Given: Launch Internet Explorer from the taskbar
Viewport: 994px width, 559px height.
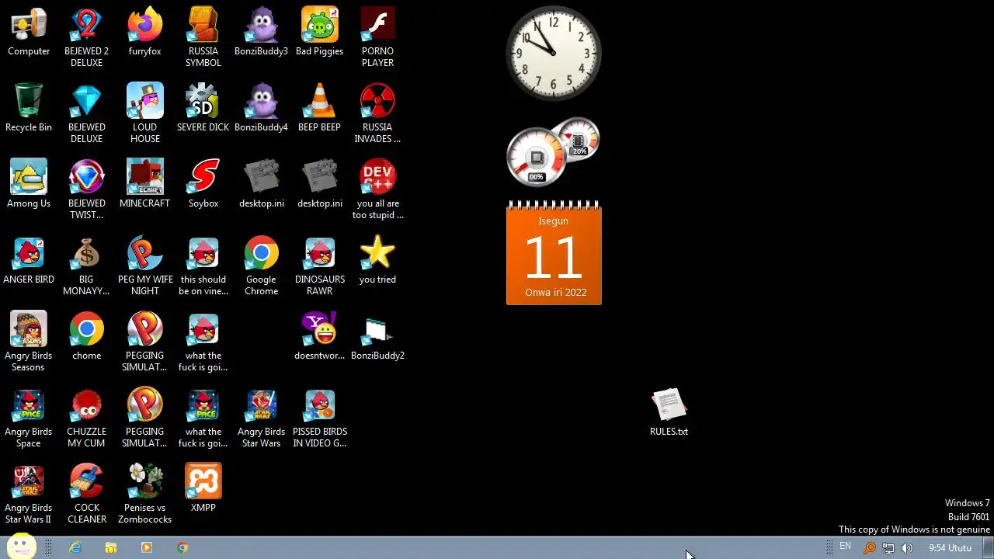Looking at the screenshot, I should (x=75, y=547).
